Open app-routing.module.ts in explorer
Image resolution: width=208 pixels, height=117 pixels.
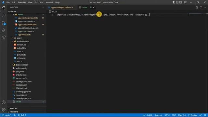[x=28, y=18]
